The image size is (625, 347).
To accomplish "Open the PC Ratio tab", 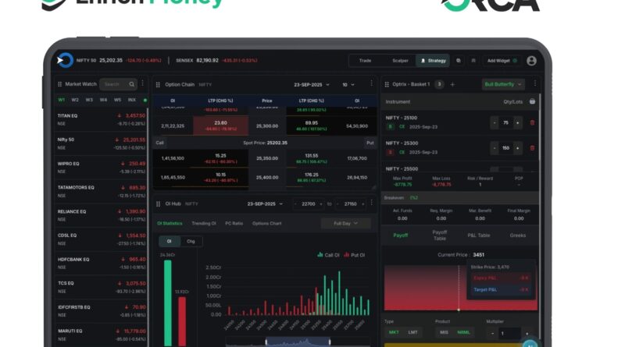I will 234,223.
